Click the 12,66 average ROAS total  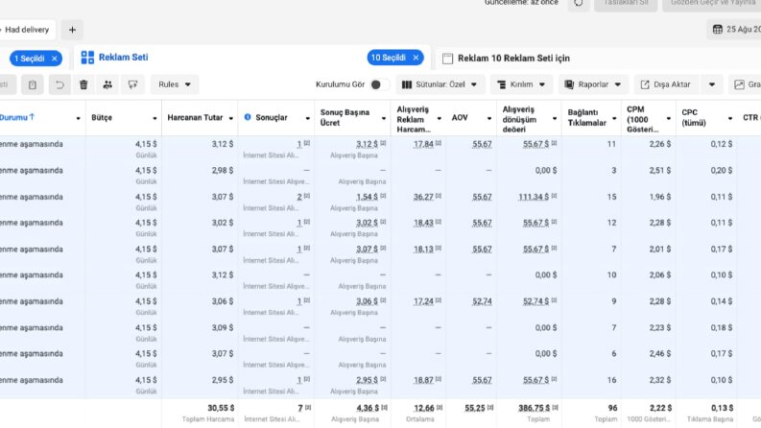(424, 408)
